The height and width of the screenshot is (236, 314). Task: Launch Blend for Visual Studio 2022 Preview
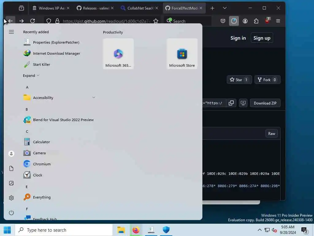pos(59,120)
